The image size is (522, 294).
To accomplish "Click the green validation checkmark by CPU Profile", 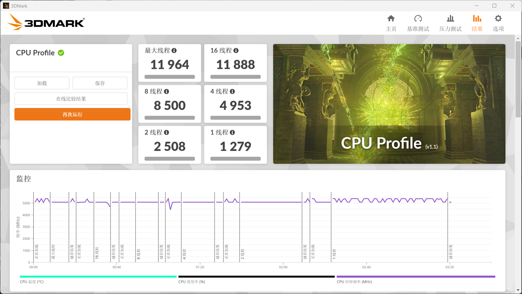I will pos(61,53).
